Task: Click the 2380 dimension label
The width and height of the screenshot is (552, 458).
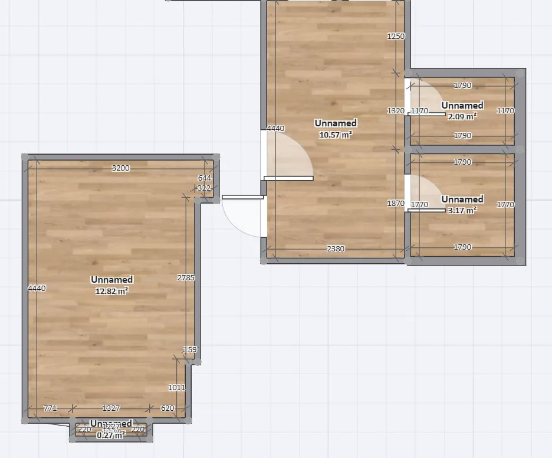Action: (336, 249)
